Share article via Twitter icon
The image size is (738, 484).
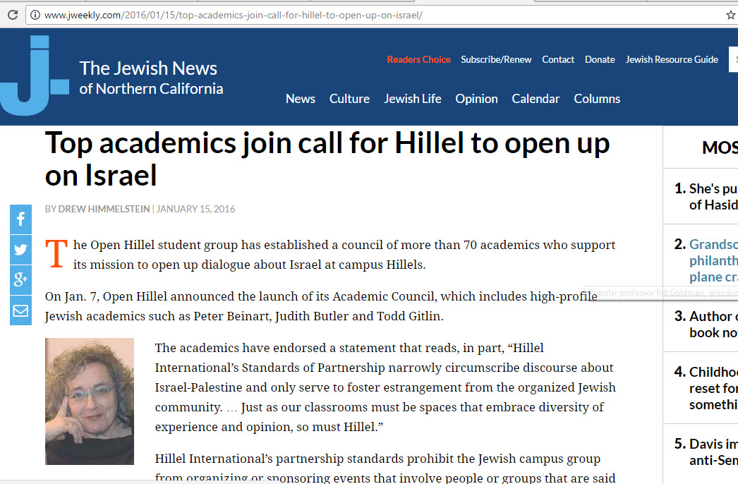point(20,250)
